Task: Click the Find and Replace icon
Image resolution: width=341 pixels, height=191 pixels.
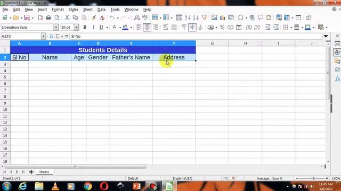Action: point(137,18)
